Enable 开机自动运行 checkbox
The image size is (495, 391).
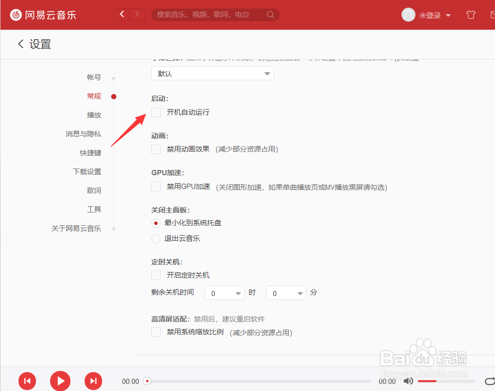(156, 112)
